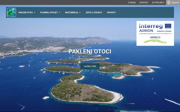Screen dimensions: 180x112
Task: Open the Jeste li vidjeli? page
Action: (x=94, y=12)
